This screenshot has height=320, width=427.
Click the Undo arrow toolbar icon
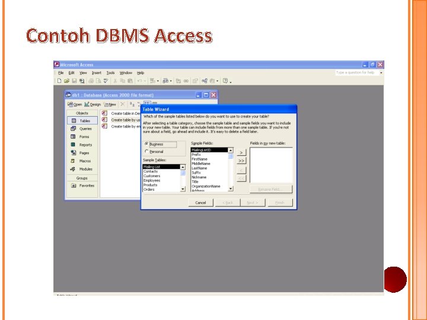click(x=140, y=81)
